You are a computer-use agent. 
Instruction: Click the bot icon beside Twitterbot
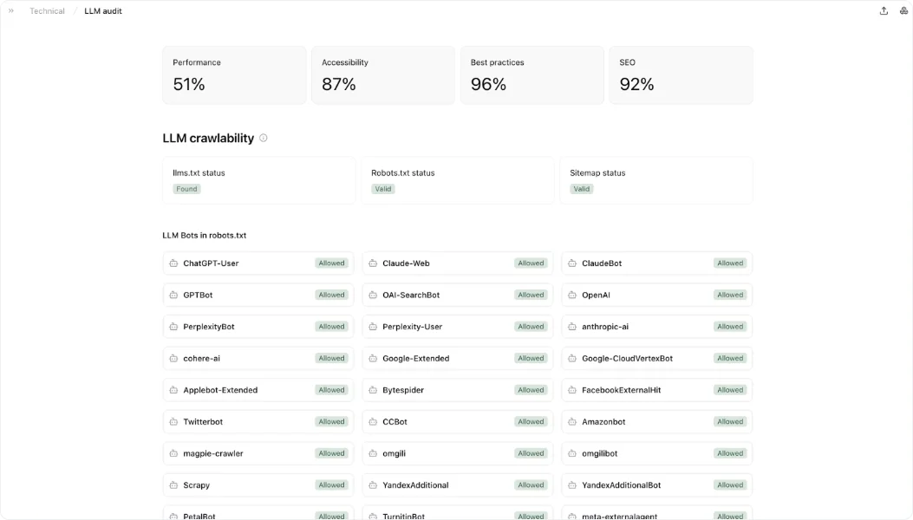[x=173, y=421]
